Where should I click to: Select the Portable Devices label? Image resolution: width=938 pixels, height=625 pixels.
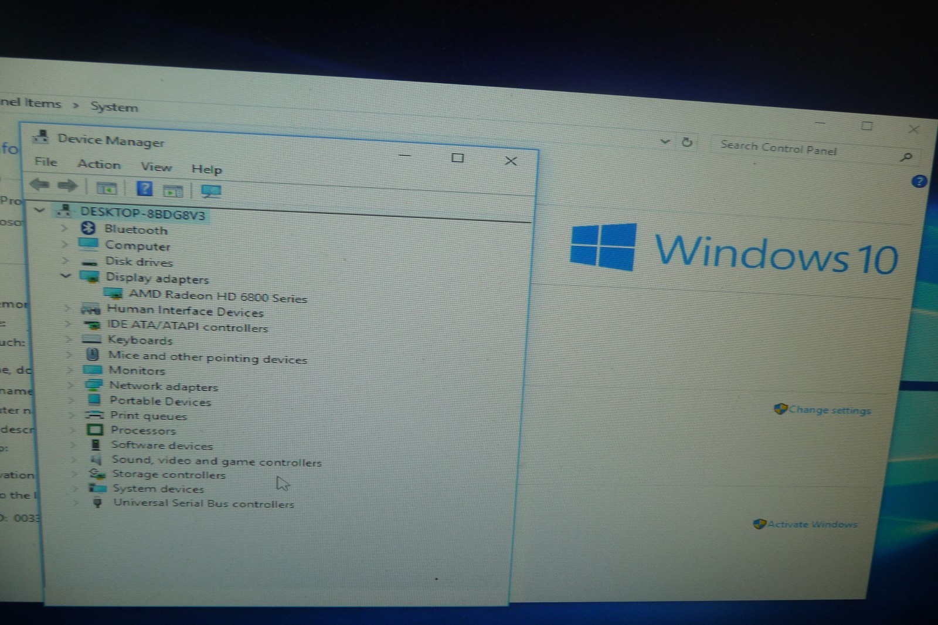coord(161,401)
